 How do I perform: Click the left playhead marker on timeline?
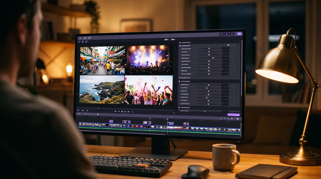tap(150, 119)
